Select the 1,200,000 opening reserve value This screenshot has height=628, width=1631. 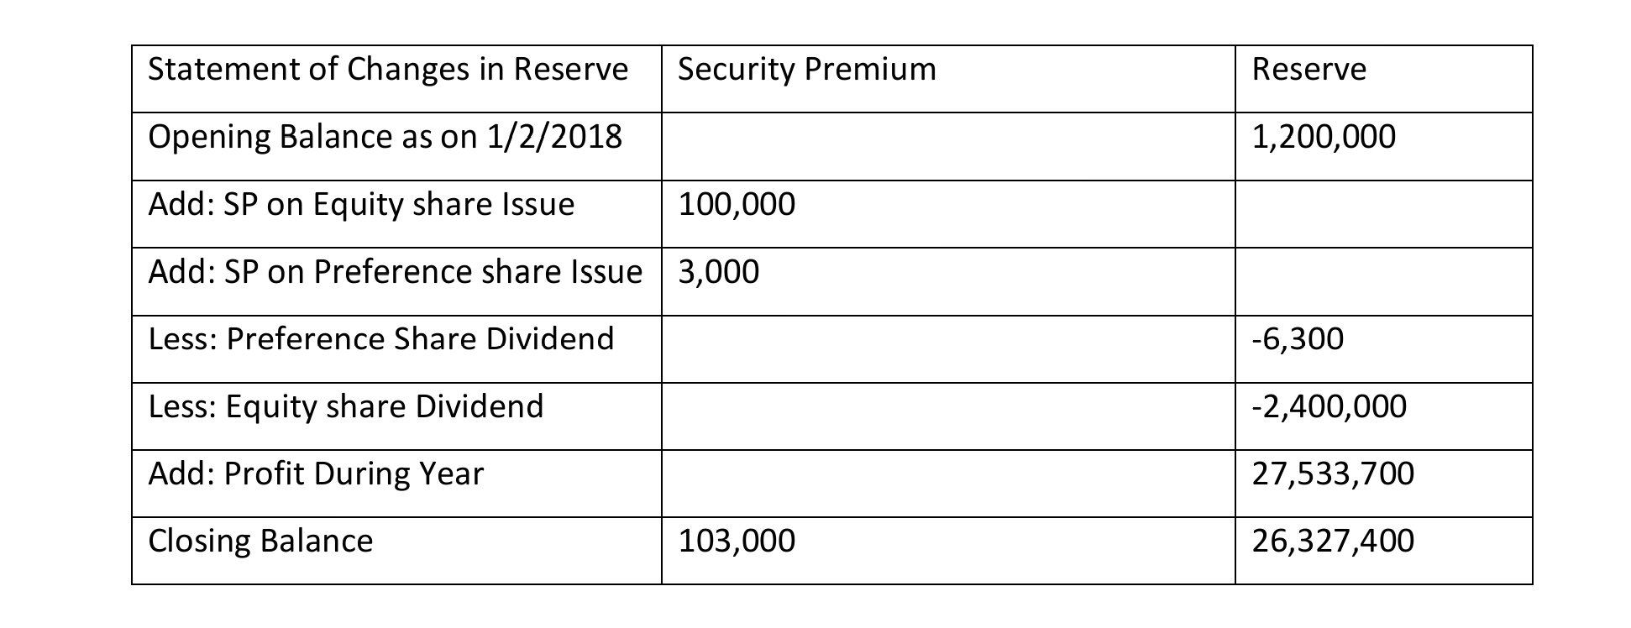tap(1323, 137)
